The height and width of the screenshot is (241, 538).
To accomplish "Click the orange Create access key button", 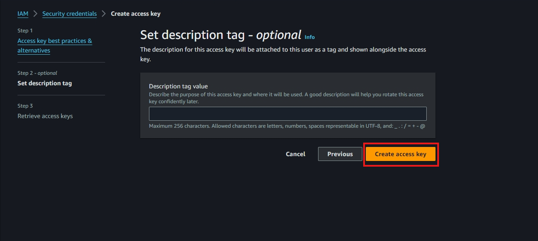I will coord(400,154).
